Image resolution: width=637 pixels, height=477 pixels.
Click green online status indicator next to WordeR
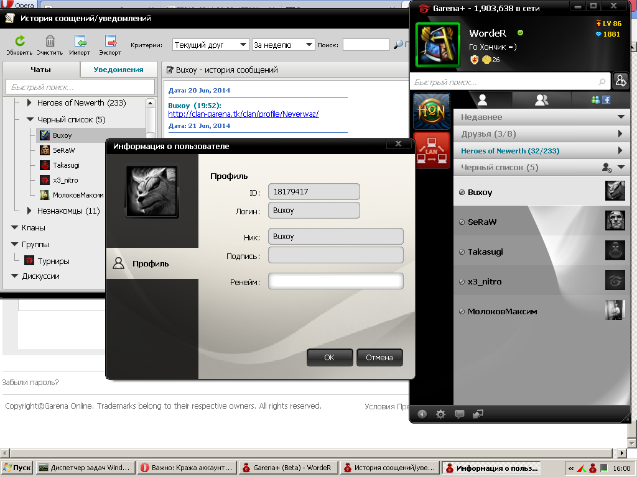click(521, 33)
